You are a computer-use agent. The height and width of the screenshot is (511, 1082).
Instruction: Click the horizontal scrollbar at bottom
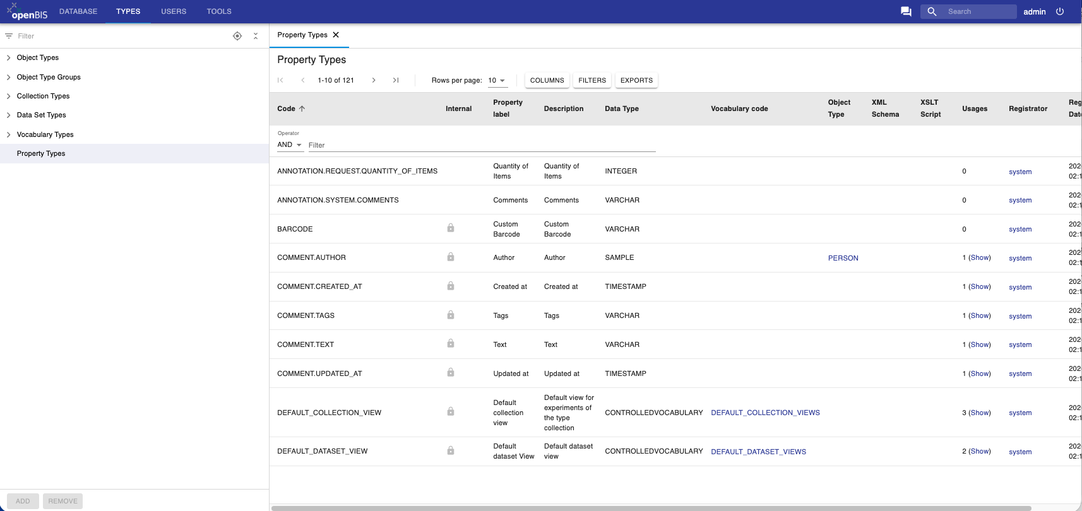[651, 508]
